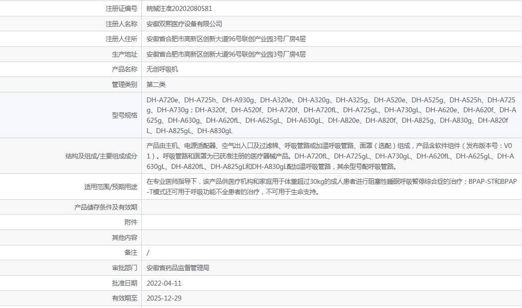Click the 其他内容 label

(124, 237)
